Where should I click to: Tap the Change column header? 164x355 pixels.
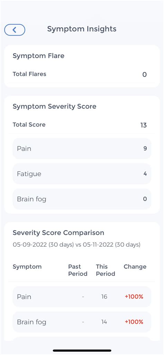coord(135,267)
